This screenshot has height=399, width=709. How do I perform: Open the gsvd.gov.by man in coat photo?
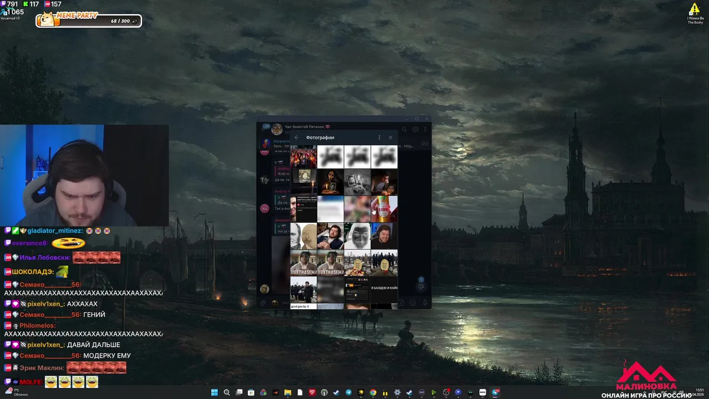point(304,290)
